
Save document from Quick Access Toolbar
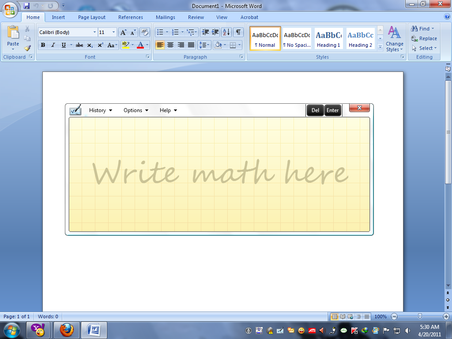26,5
